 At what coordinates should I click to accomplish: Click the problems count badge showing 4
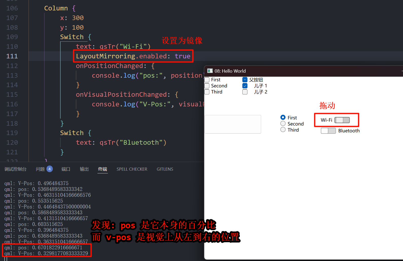point(49,169)
